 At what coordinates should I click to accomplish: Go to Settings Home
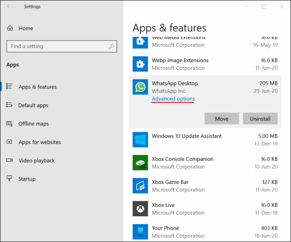(26, 28)
